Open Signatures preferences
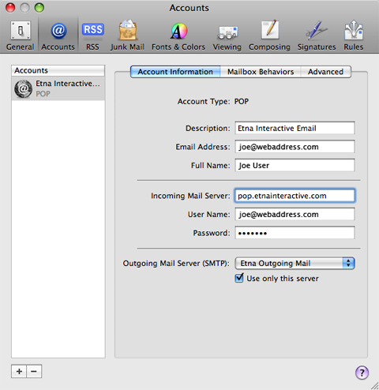 317,36
